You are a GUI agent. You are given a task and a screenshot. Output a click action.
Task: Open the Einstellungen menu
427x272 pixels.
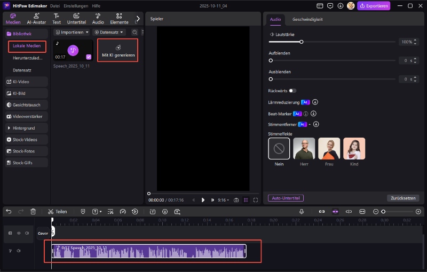pos(76,5)
